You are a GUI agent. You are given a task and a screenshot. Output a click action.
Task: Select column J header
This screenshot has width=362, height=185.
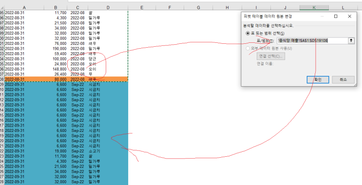[x=285, y=8]
